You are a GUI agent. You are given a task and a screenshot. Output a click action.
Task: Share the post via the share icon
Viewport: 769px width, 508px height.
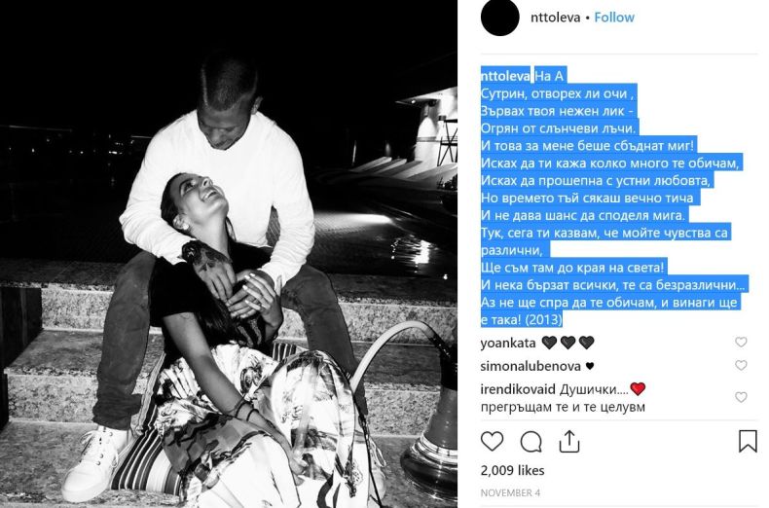pyautogui.click(x=569, y=441)
